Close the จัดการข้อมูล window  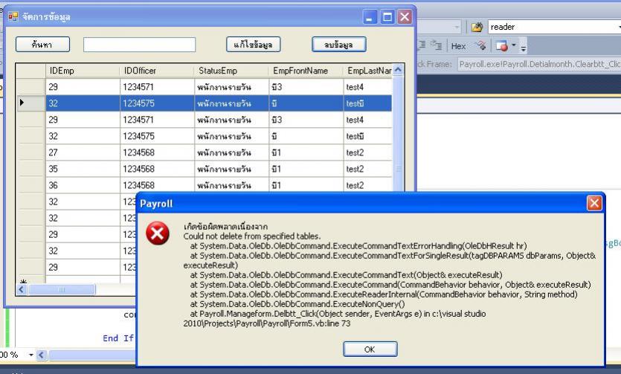[405, 17]
